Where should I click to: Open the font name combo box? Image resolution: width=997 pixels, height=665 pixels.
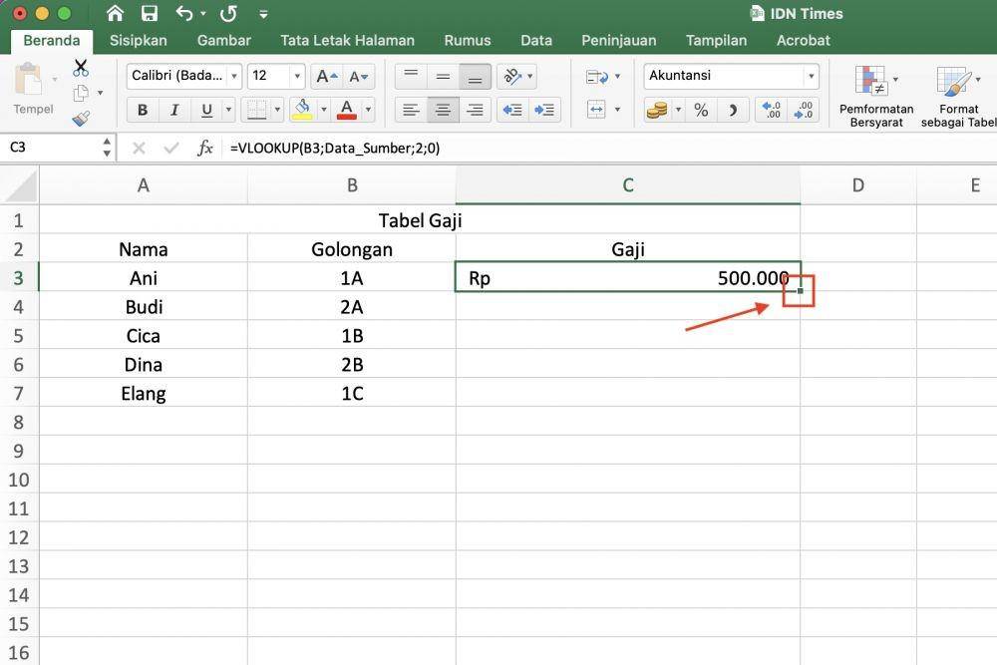tap(183, 76)
